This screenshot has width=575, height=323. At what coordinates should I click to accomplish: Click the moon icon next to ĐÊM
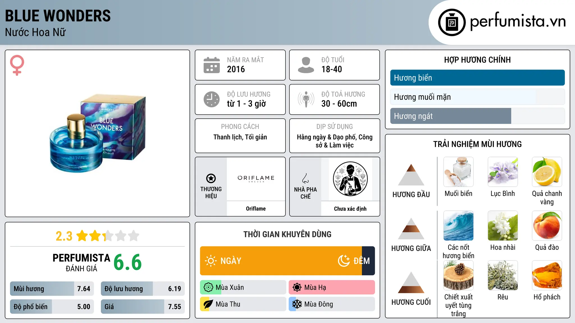tap(344, 261)
